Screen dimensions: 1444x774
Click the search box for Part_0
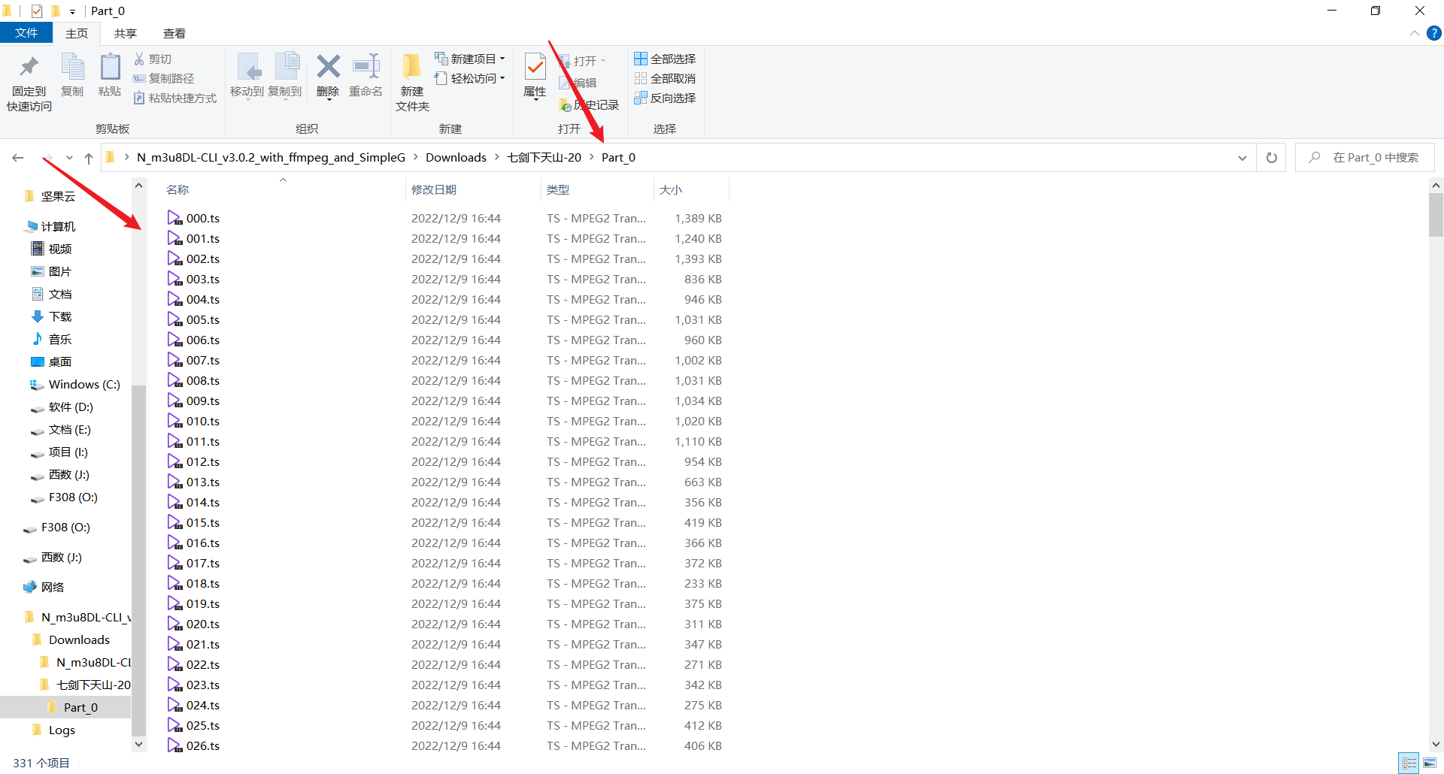1364,157
